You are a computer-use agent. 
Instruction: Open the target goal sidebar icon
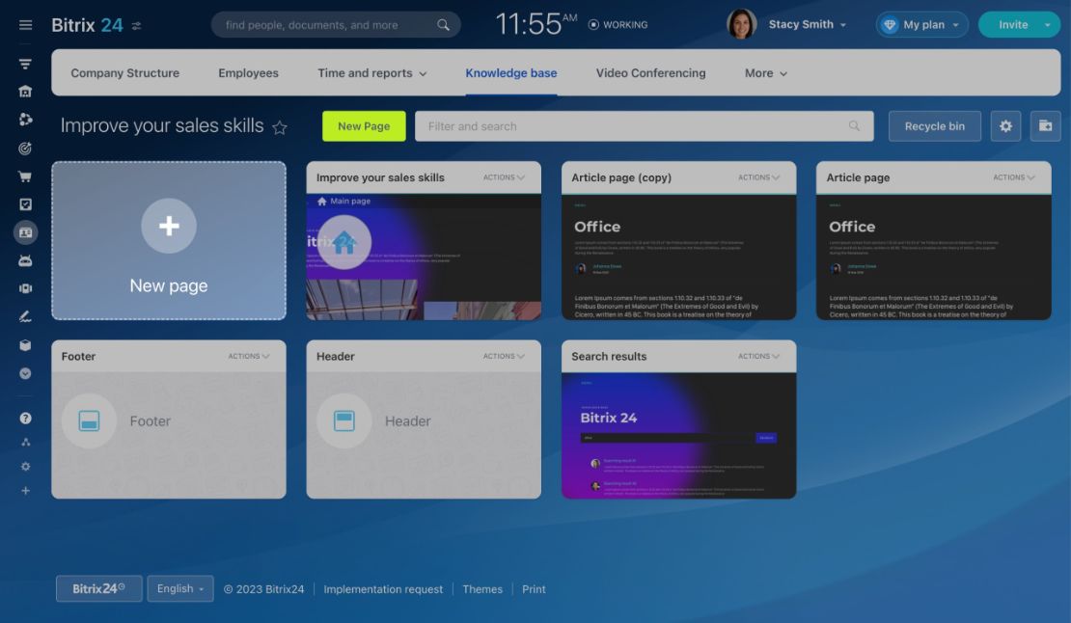[x=25, y=149]
